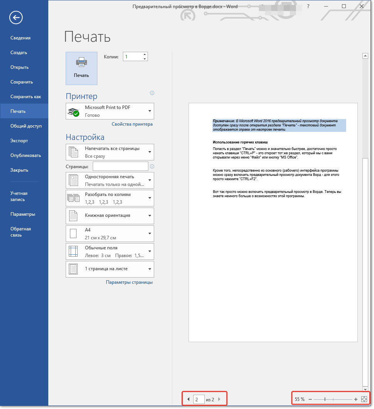Open the Сведения menu item
Image resolution: width=374 pixels, height=409 pixels.
[x=20, y=38]
